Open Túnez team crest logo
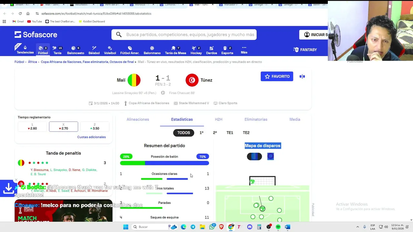This screenshot has height=232, width=413. [192, 80]
